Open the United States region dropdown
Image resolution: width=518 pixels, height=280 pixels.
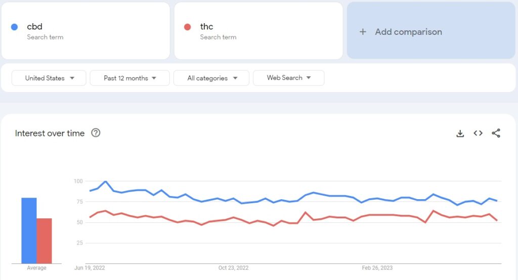pyautogui.click(x=49, y=78)
